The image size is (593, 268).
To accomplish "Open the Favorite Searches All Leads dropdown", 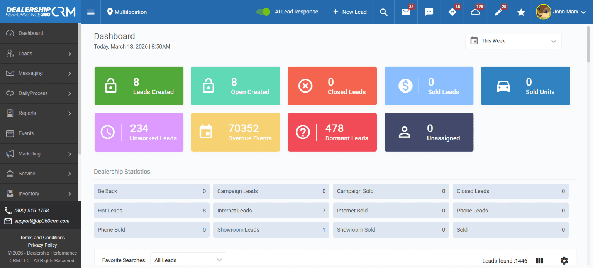I will (x=188, y=260).
